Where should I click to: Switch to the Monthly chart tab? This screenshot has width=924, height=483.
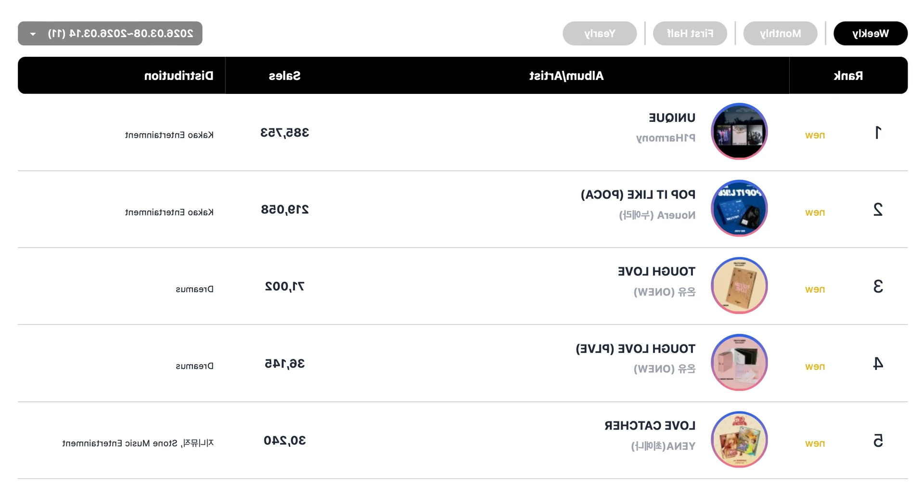780,33
